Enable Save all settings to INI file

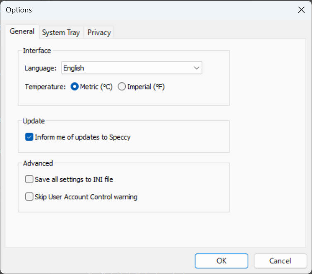pyautogui.click(x=29, y=179)
